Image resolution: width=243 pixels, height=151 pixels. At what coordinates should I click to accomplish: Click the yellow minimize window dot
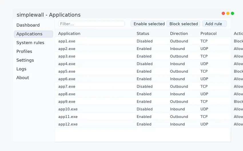(x=228, y=13)
